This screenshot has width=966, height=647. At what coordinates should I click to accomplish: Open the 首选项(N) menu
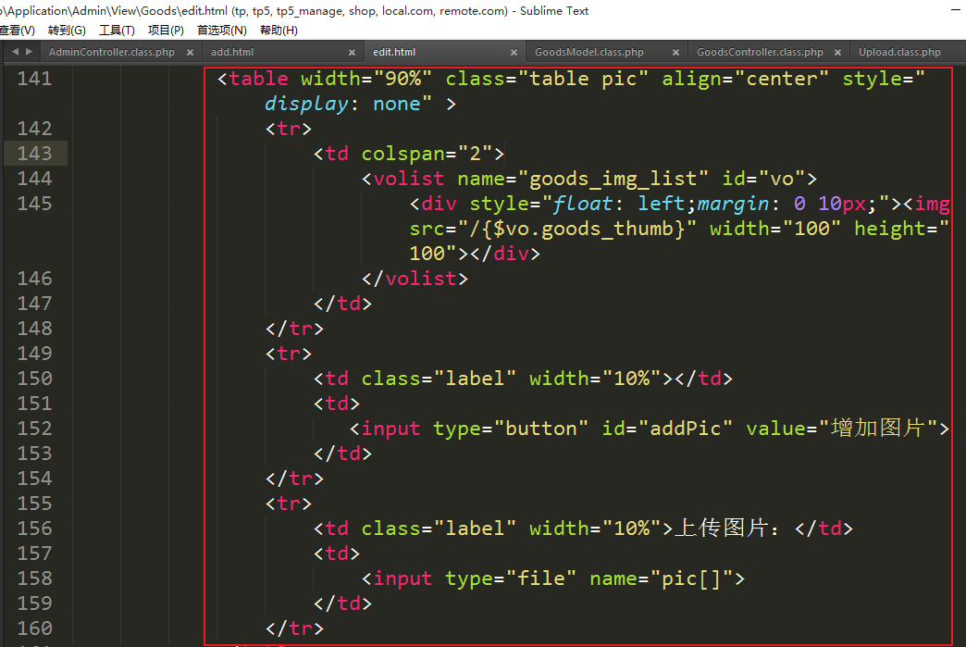point(221,31)
